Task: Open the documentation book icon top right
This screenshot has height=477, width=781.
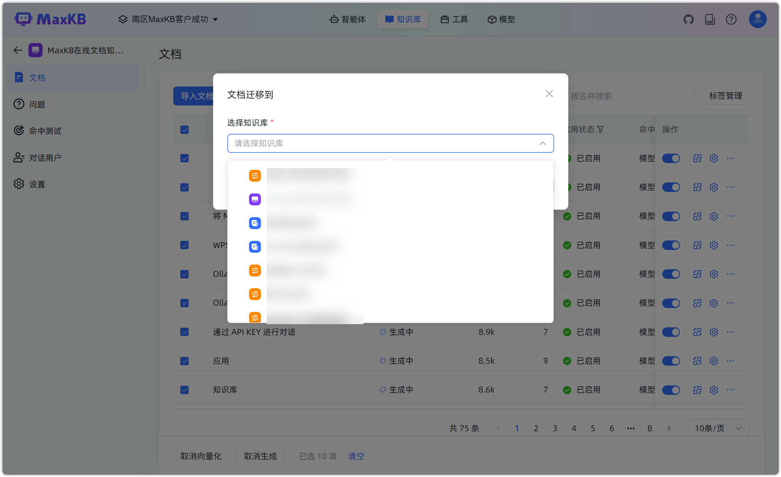Action: pyautogui.click(x=710, y=19)
